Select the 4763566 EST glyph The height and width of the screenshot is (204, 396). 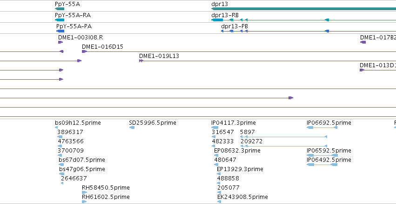(x=60, y=146)
